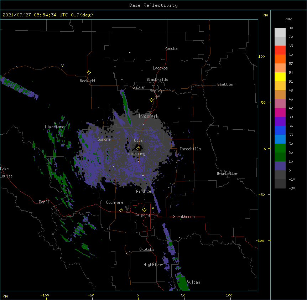Click the yellow radar site marker near Didsbury
307x300 pixels.
[x=138, y=148]
